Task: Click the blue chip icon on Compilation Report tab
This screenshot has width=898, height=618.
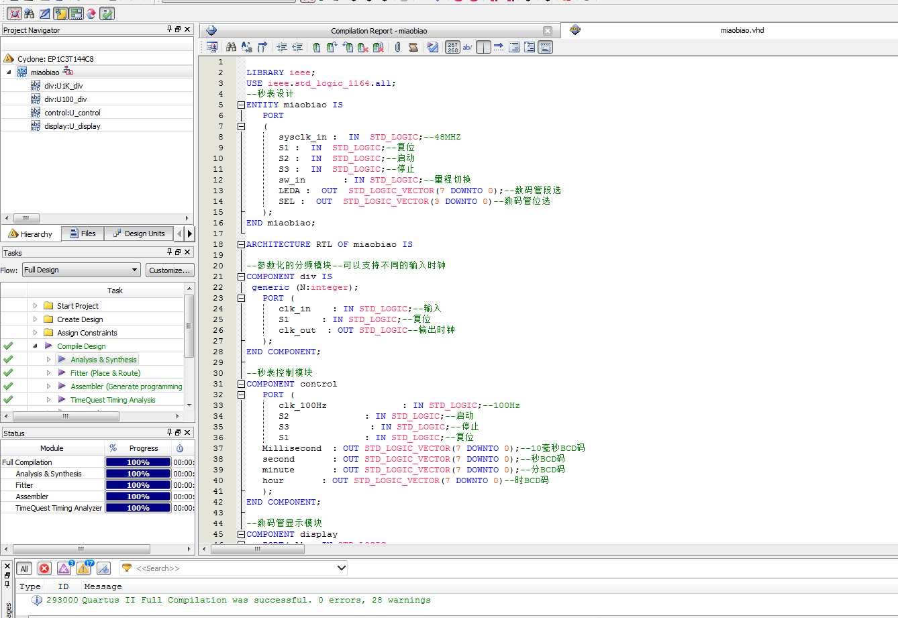Action: (211, 30)
